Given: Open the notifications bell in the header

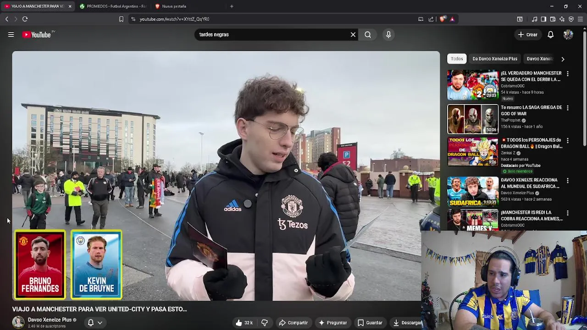Looking at the screenshot, I should point(551,34).
